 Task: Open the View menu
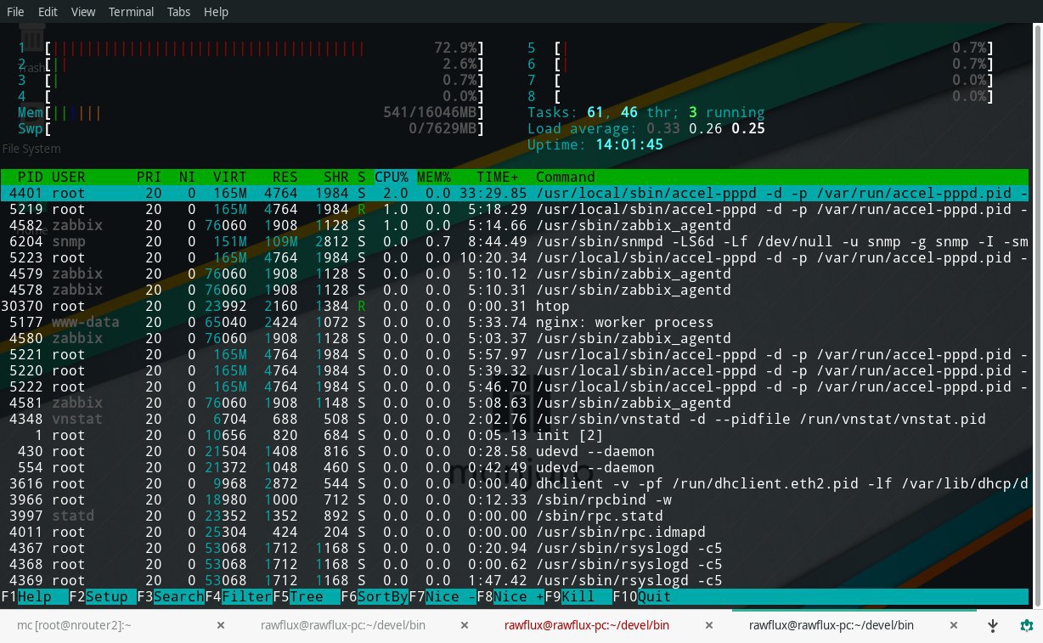click(83, 12)
